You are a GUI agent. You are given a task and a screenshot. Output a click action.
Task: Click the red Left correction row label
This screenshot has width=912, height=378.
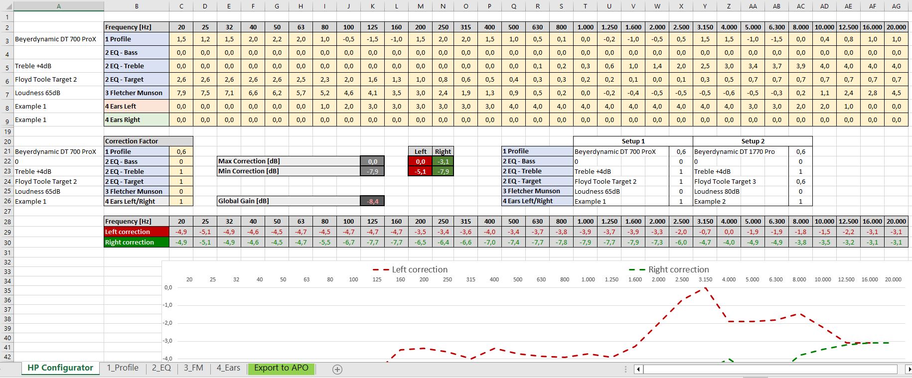[137, 232]
